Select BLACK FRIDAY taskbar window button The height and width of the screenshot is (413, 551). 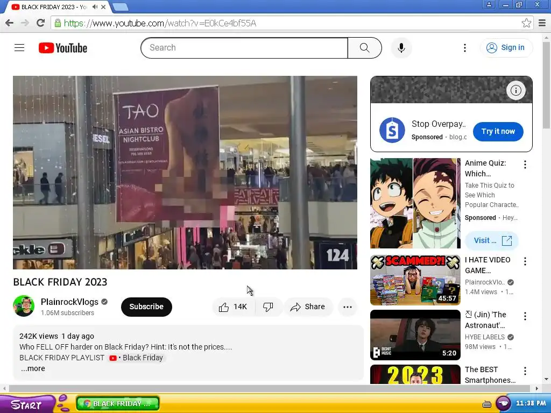pyautogui.click(x=118, y=403)
